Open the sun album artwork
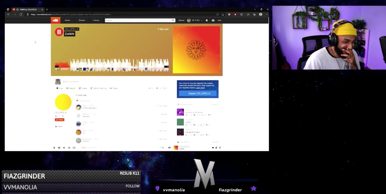The width and height of the screenshot is (386, 194). tap(196, 50)
